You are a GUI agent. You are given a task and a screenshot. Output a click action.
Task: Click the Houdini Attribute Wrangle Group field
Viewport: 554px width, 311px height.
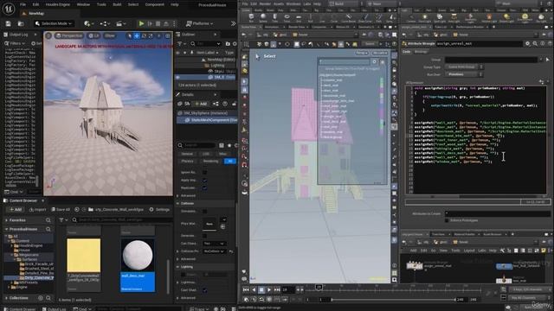491,60
